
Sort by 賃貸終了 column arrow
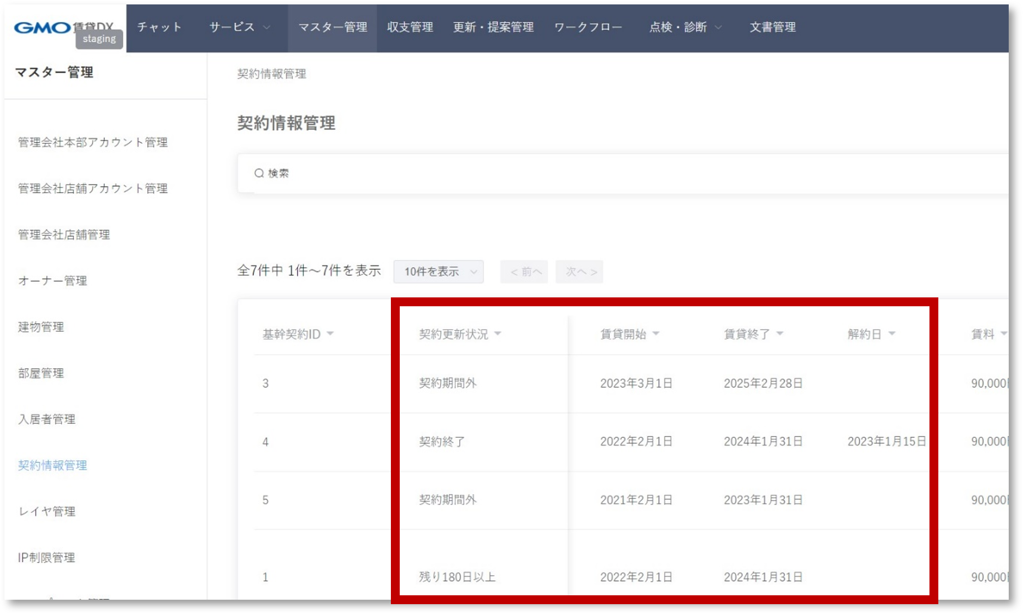[780, 334]
